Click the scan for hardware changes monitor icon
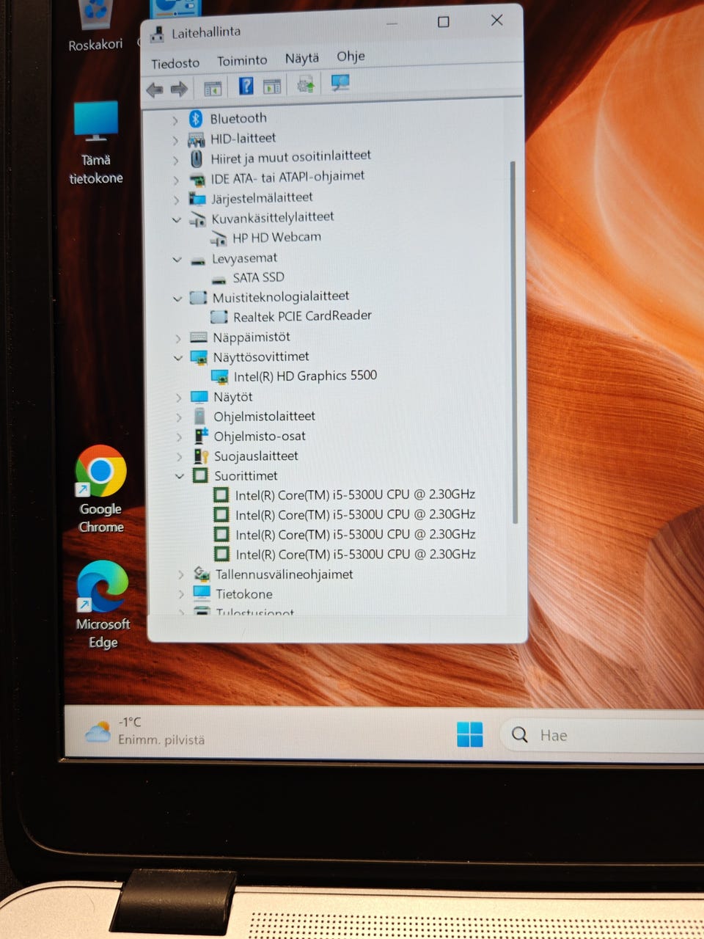704x939 pixels. pyautogui.click(x=340, y=83)
